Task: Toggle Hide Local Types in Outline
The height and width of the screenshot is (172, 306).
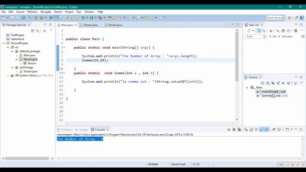Action: pyautogui.click(x=288, y=83)
